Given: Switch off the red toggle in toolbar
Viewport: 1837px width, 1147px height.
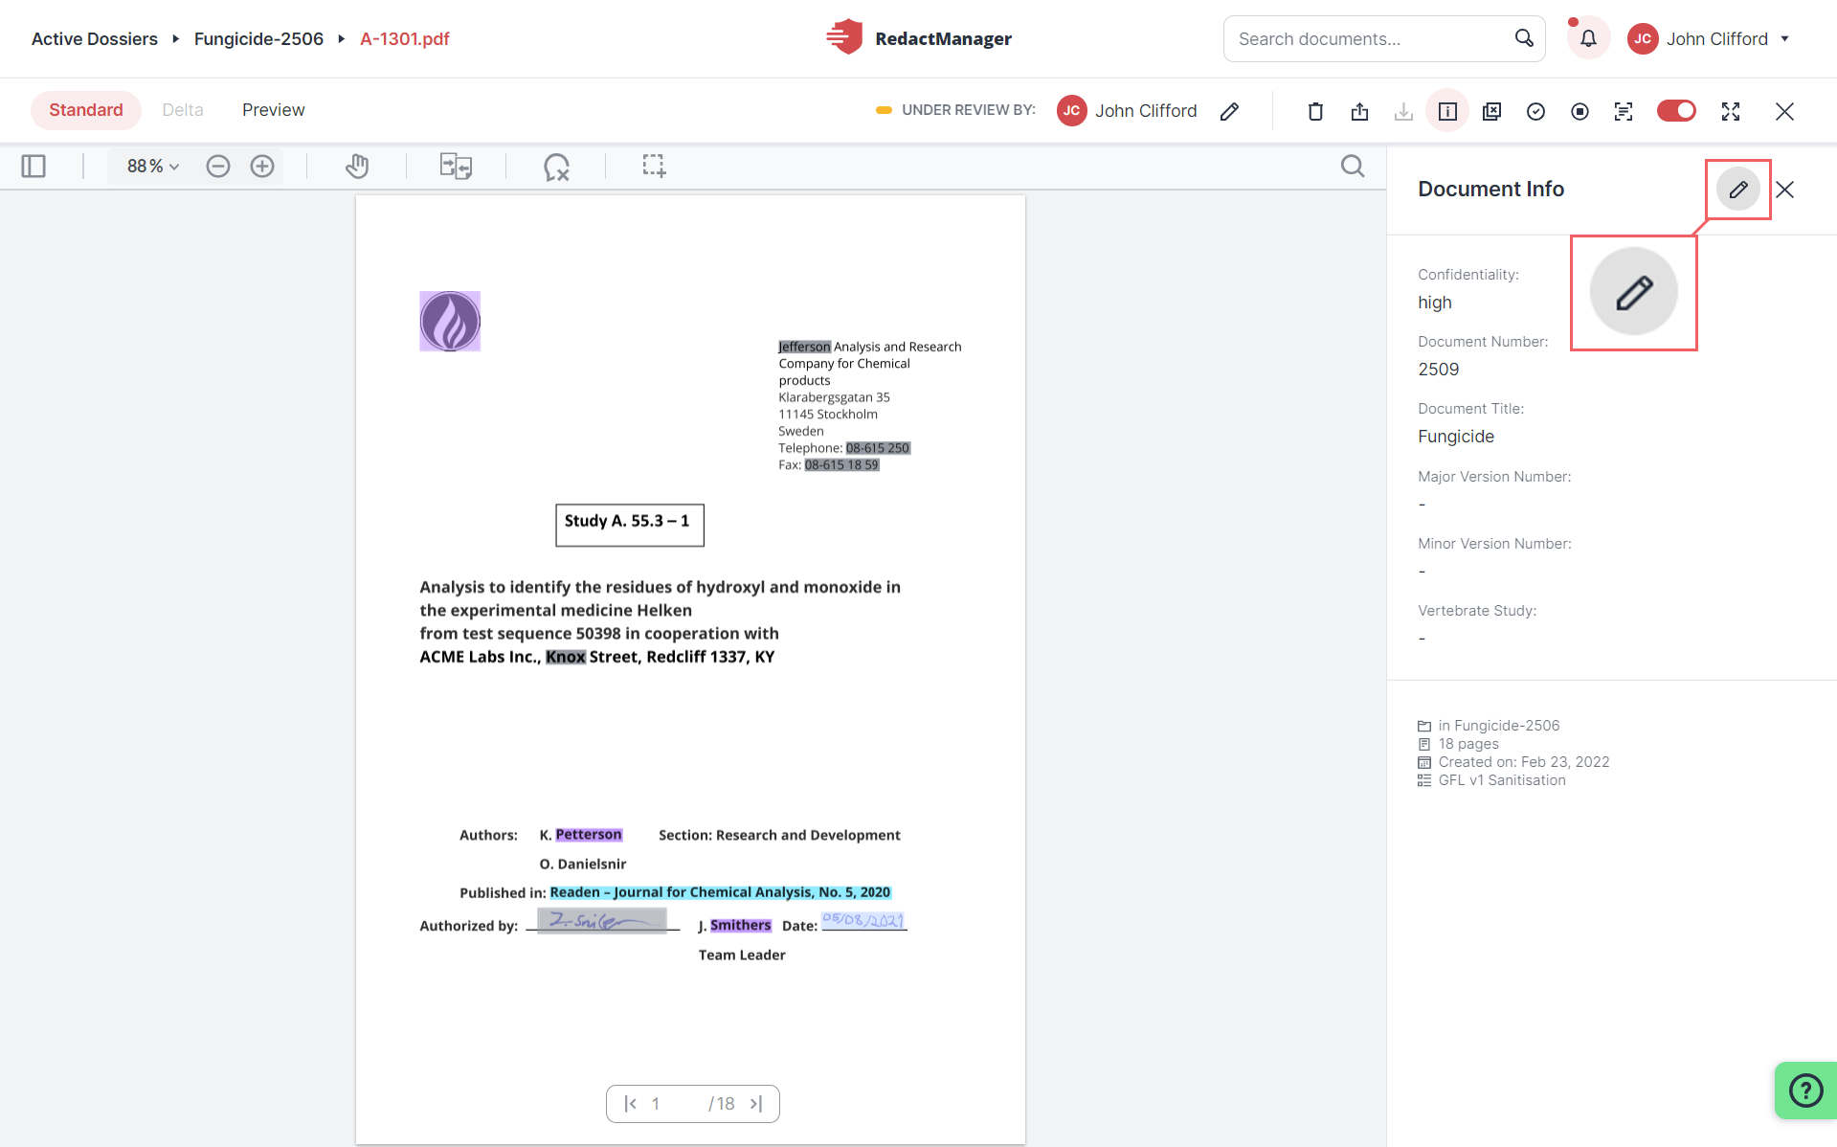Looking at the screenshot, I should coord(1676,111).
